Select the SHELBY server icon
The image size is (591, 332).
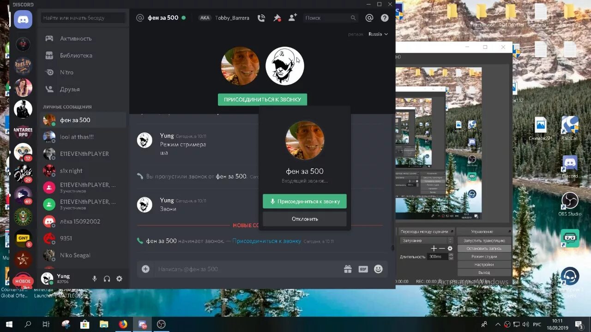pos(23,65)
